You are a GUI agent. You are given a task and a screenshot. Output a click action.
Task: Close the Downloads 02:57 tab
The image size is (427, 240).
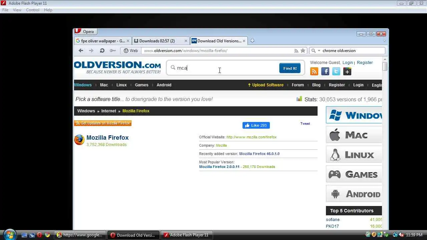click(x=186, y=41)
